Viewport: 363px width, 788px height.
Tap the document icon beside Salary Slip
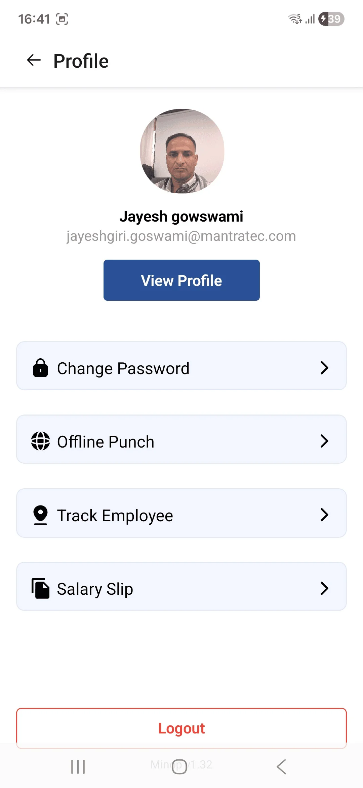[x=40, y=588]
